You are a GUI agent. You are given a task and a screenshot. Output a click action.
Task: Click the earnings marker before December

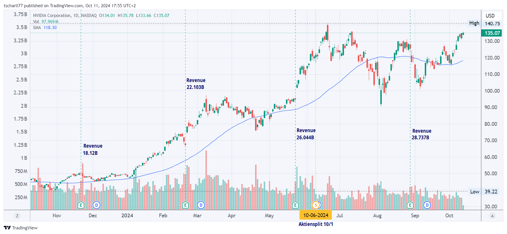point(81,205)
